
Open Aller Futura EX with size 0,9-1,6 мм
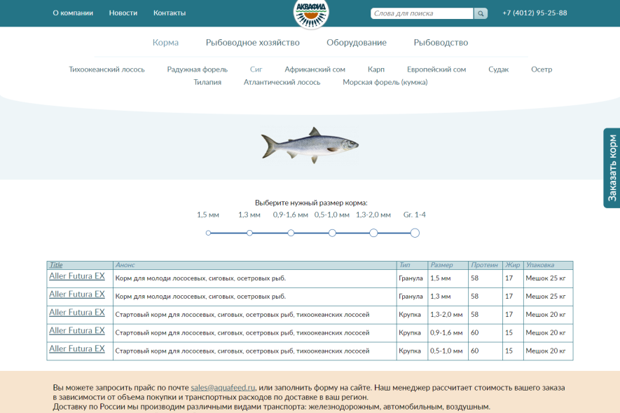(77, 331)
